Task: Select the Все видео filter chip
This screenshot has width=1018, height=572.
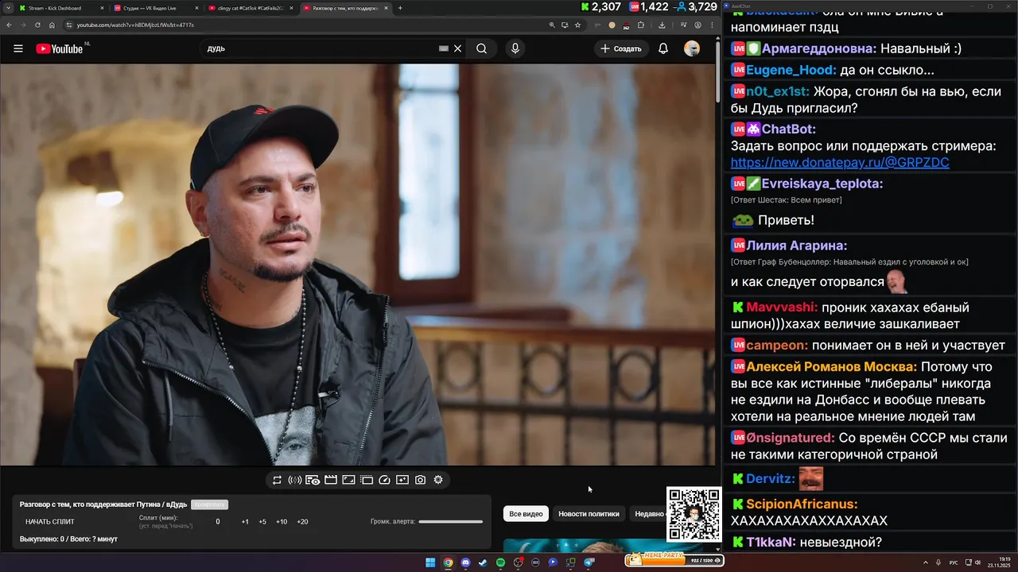Action: click(526, 514)
